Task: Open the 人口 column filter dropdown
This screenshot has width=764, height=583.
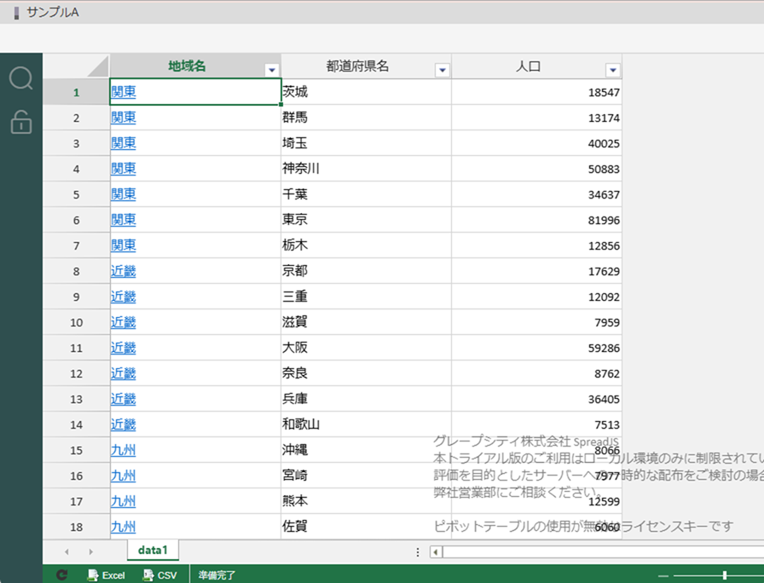Action: (612, 71)
